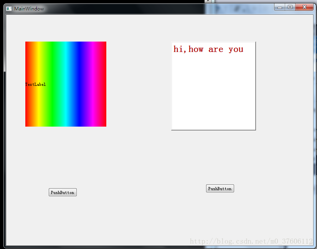Click the PushButton below the text box
Screen dimensions: 317x249
220,188
